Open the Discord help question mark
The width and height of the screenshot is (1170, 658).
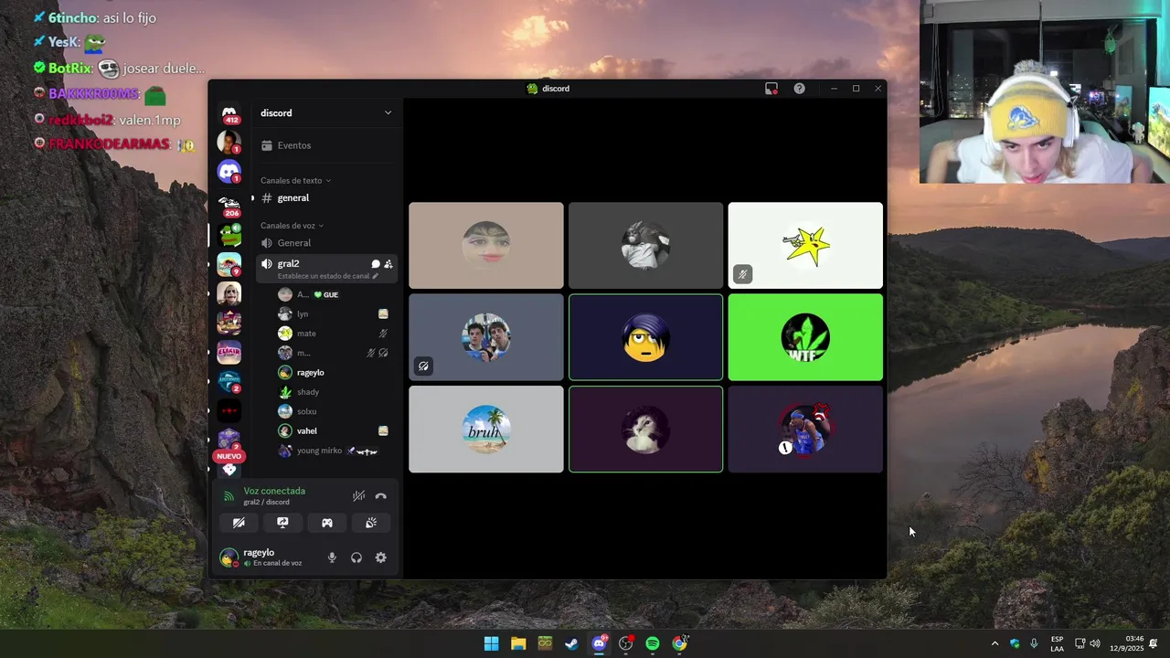[x=800, y=89]
